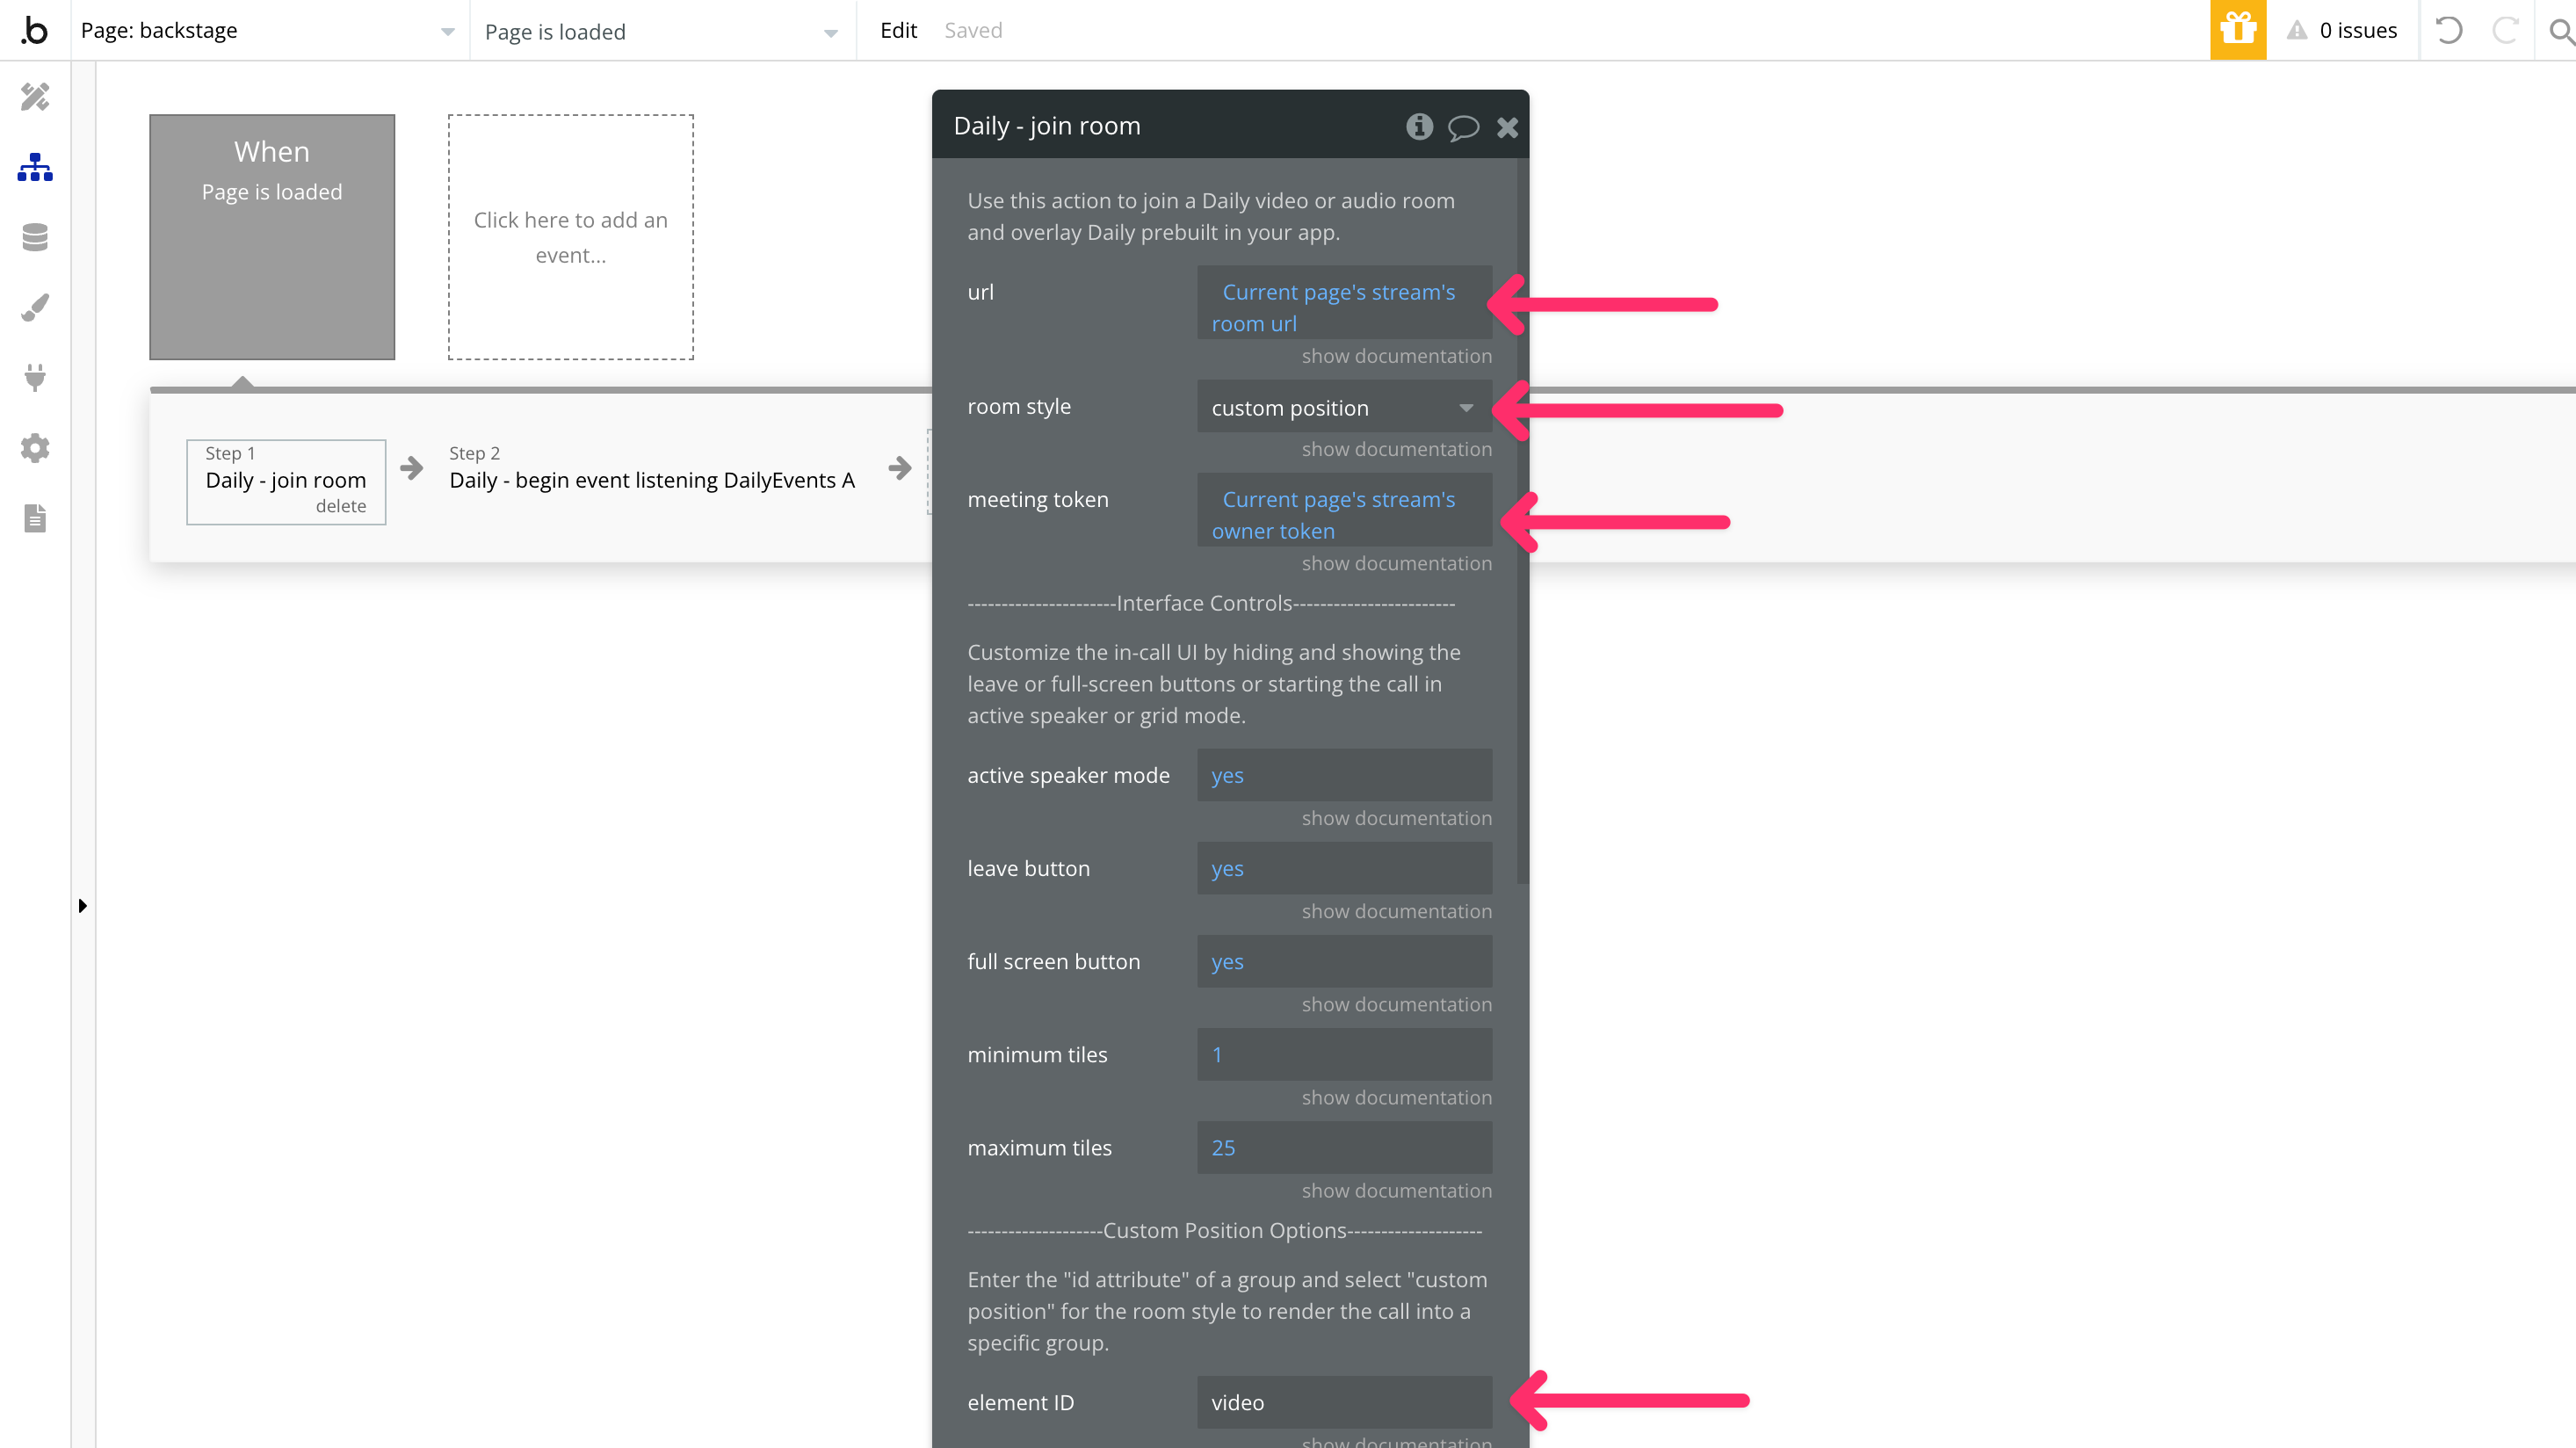Click the orange gift icon
2576x1448 pixels.
[2237, 30]
